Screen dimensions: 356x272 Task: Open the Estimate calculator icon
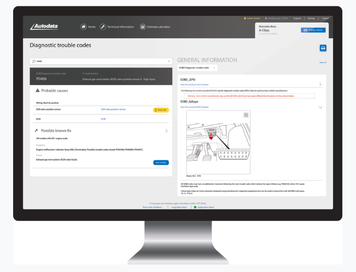coord(143,27)
